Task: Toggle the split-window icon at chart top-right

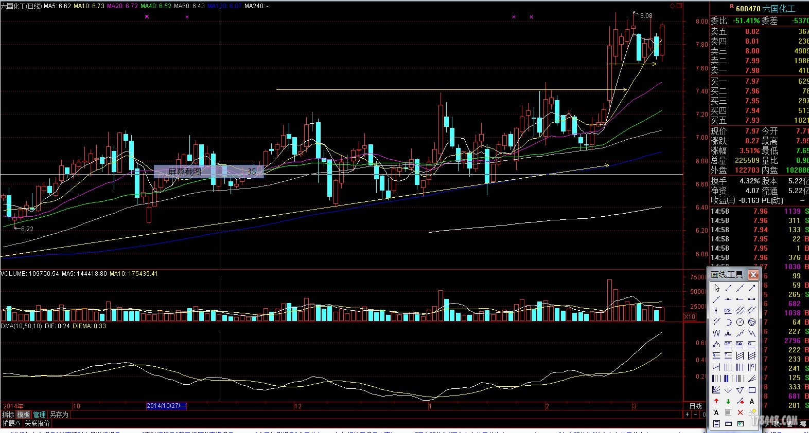Action: [679, 6]
